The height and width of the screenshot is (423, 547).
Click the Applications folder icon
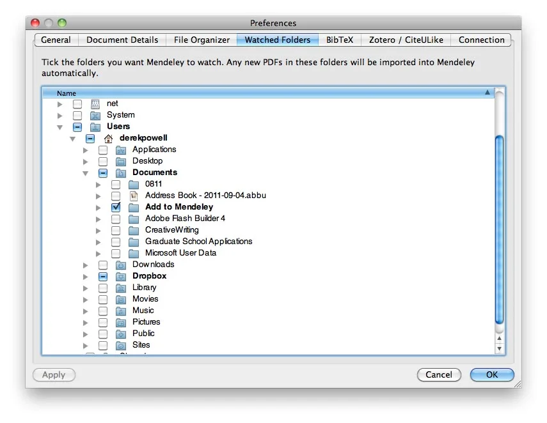(x=121, y=150)
